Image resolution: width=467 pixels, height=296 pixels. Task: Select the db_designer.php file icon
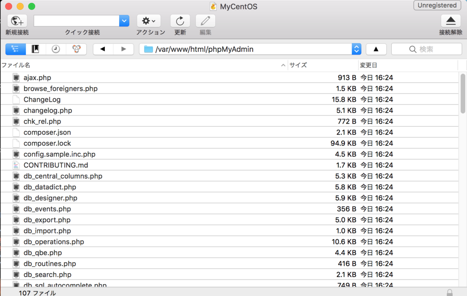point(16,198)
